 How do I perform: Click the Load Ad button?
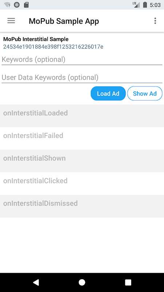click(x=108, y=93)
